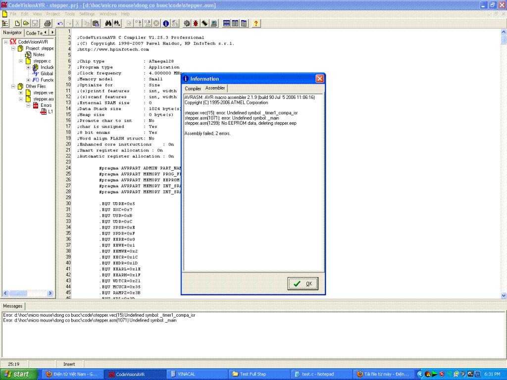The image size is (507, 380).
Task: Click editor vertical scrollbar up arrow
Action: pos(504,32)
